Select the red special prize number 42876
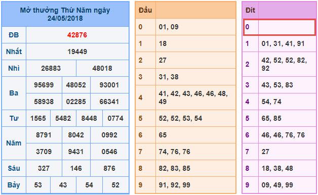The image size is (318, 195). [x=77, y=35]
